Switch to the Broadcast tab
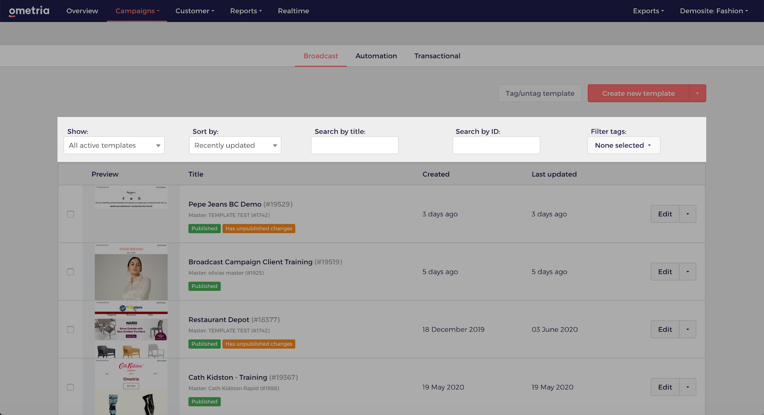The width and height of the screenshot is (764, 415). (x=321, y=56)
